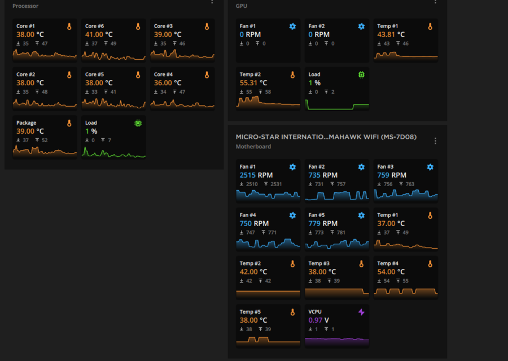Click the GPU Fan #1 gear icon
Screen dimensions: 508x361
click(292, 27)
